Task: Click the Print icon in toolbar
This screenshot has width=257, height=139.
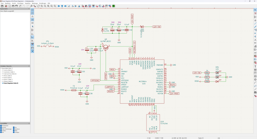Action: click(13, 6)
